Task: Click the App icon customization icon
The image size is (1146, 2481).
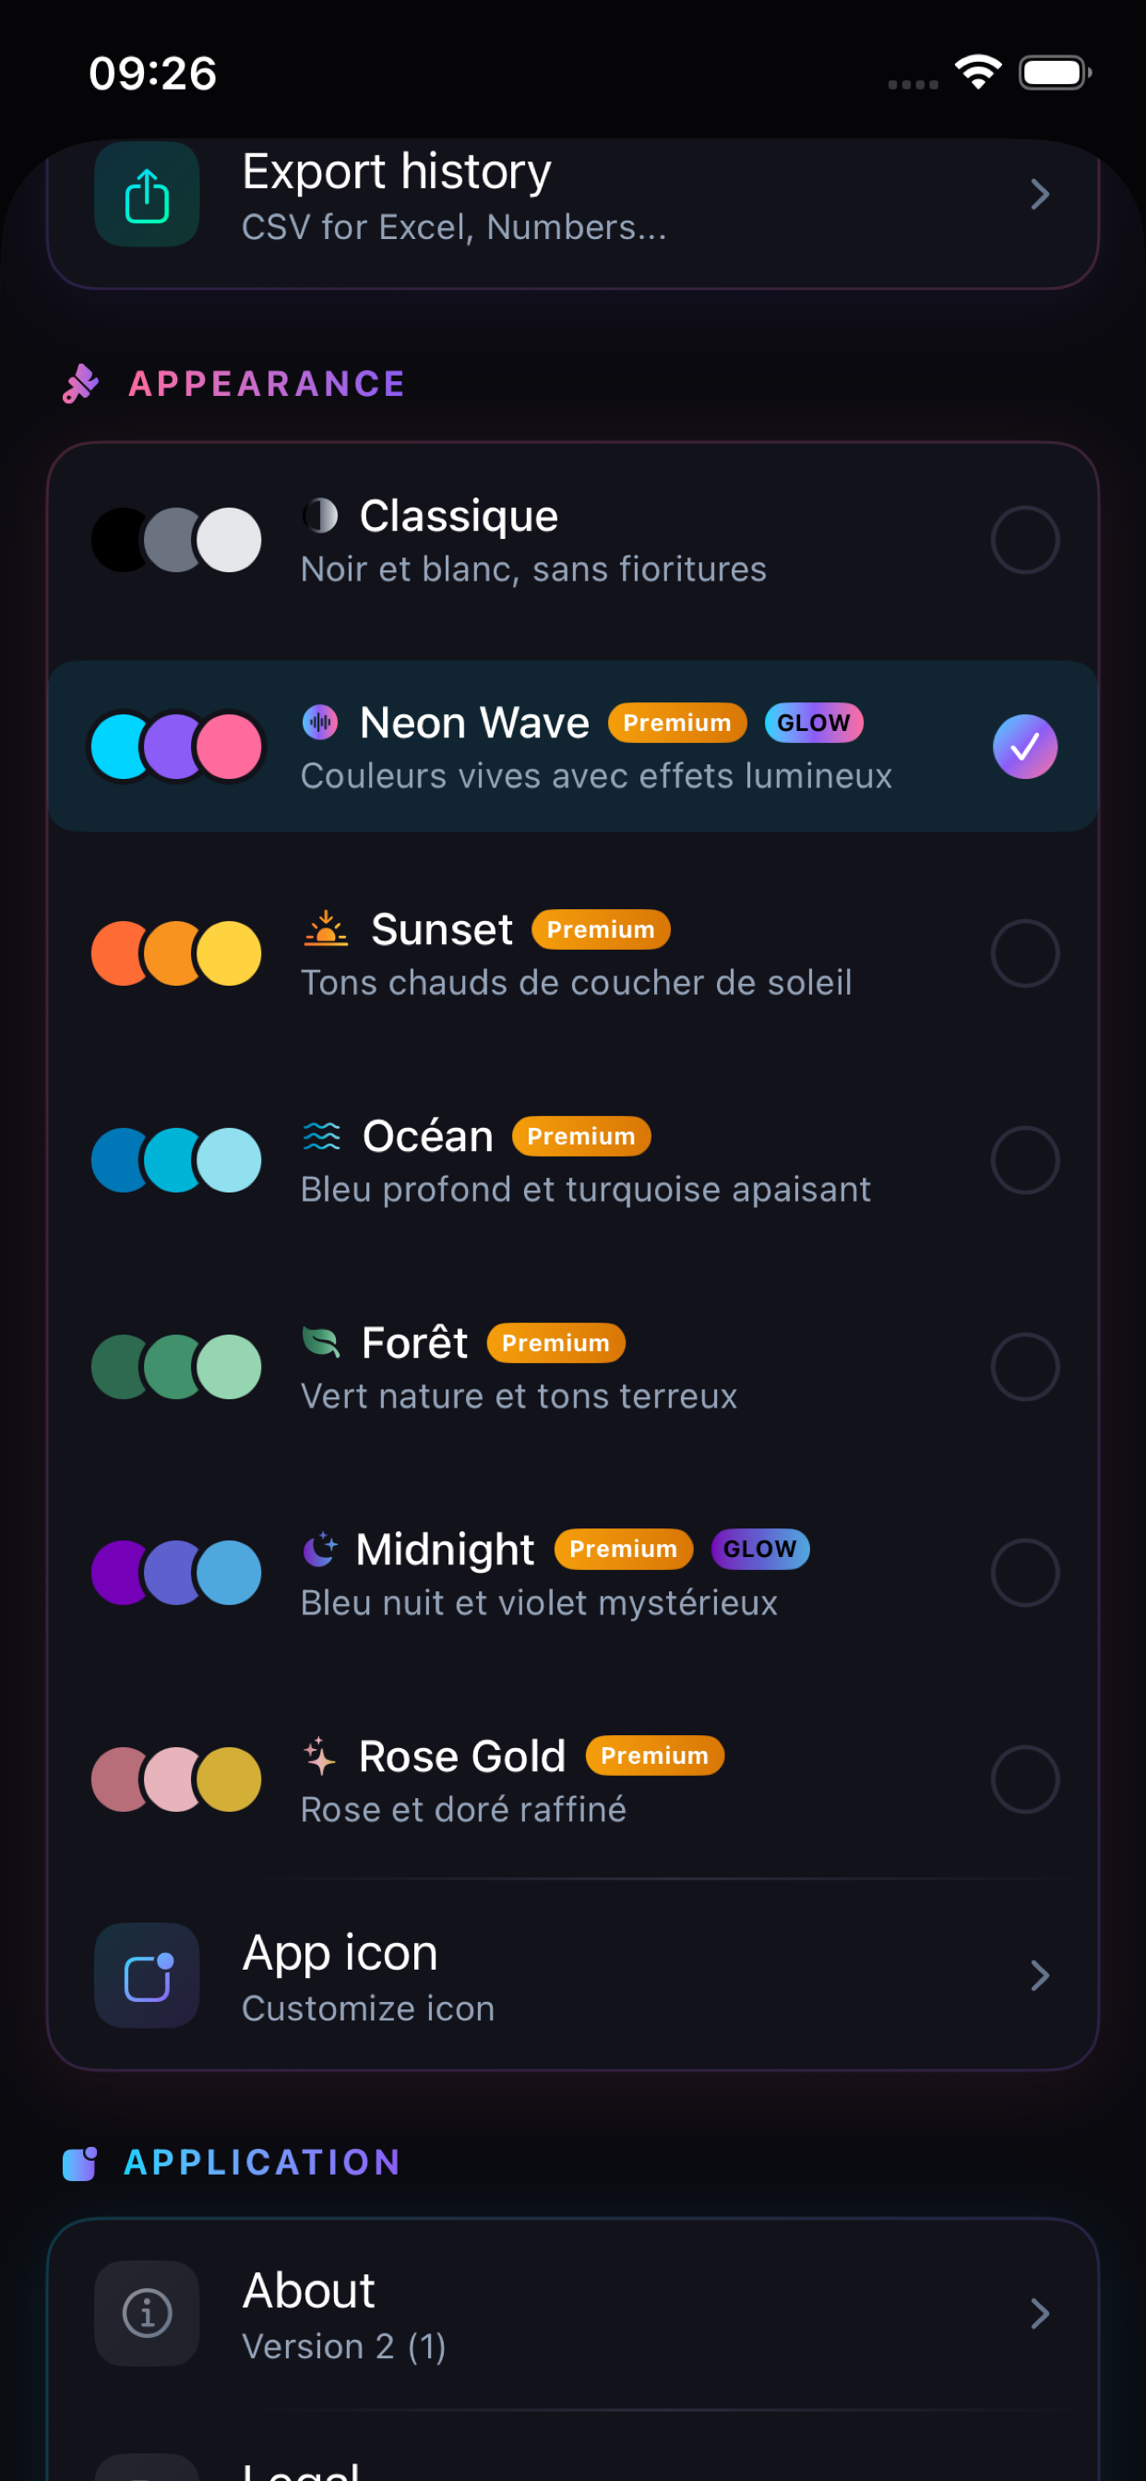Action: tap(146, 1973)
